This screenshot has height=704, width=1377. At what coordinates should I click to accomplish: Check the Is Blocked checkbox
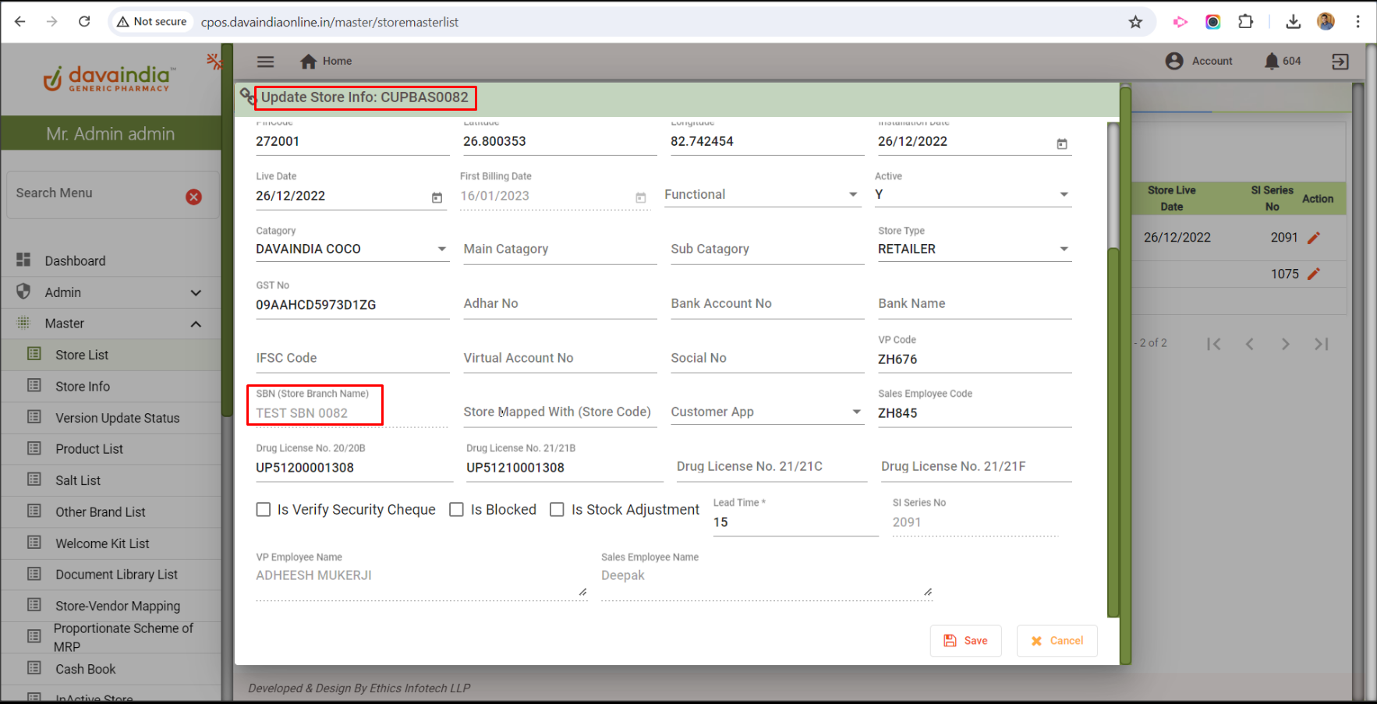(457, 509)
